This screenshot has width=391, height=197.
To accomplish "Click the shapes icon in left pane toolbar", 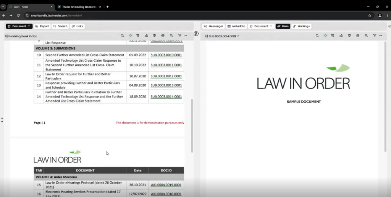I will click(146, 36).
